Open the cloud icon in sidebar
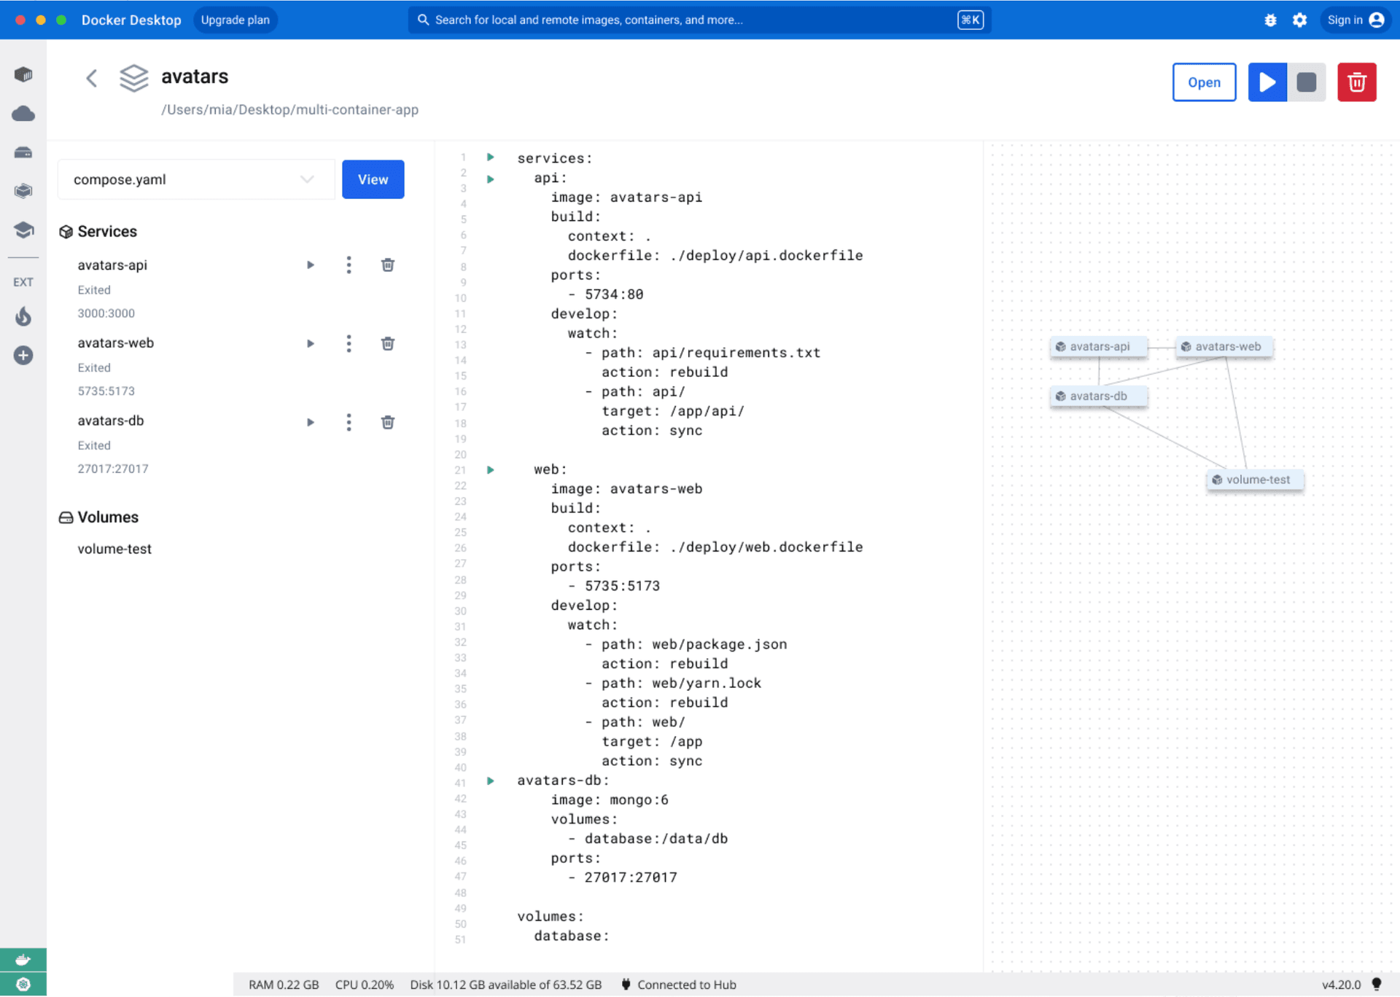1400x997 pixels. coord(23,114)
